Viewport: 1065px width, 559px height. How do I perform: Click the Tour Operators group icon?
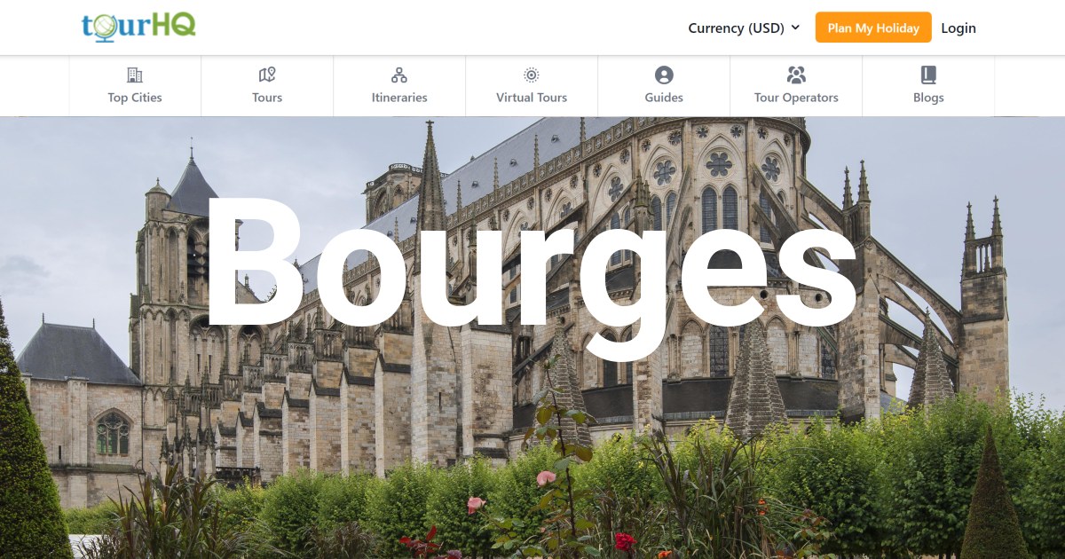795,75
